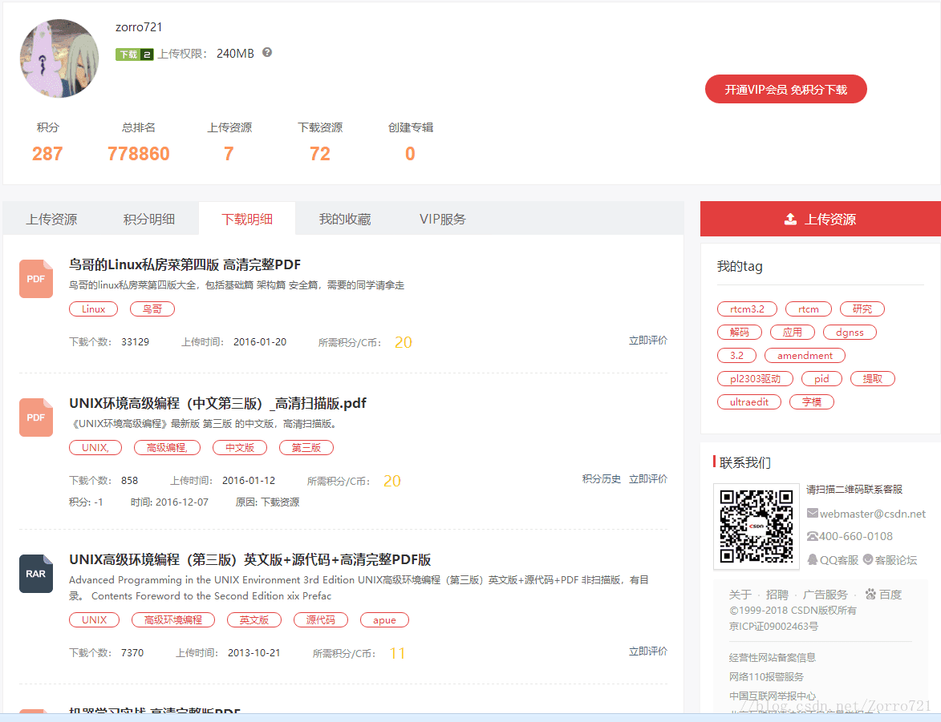Click the 3.2 tag
Viewport: 941px width, 722px height.
[x=736, y=356]
